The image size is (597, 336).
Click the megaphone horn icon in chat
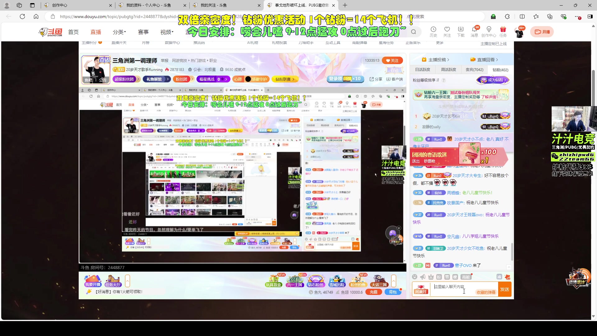pos(423,277)
